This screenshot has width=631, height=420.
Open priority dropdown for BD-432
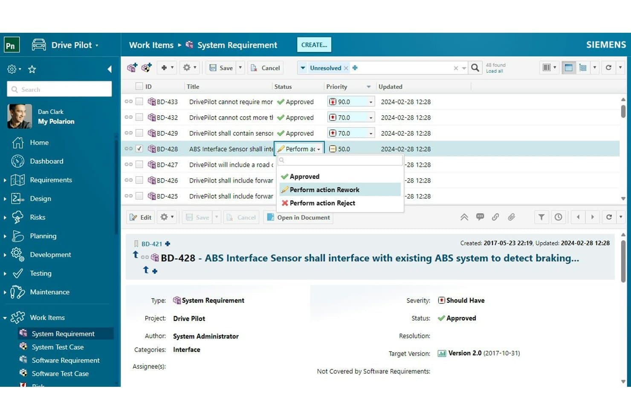[x=370, y=118]
